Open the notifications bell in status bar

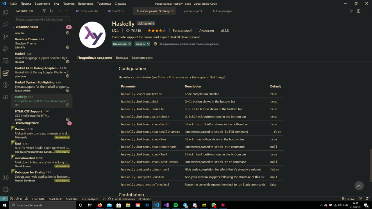point(368,199)
